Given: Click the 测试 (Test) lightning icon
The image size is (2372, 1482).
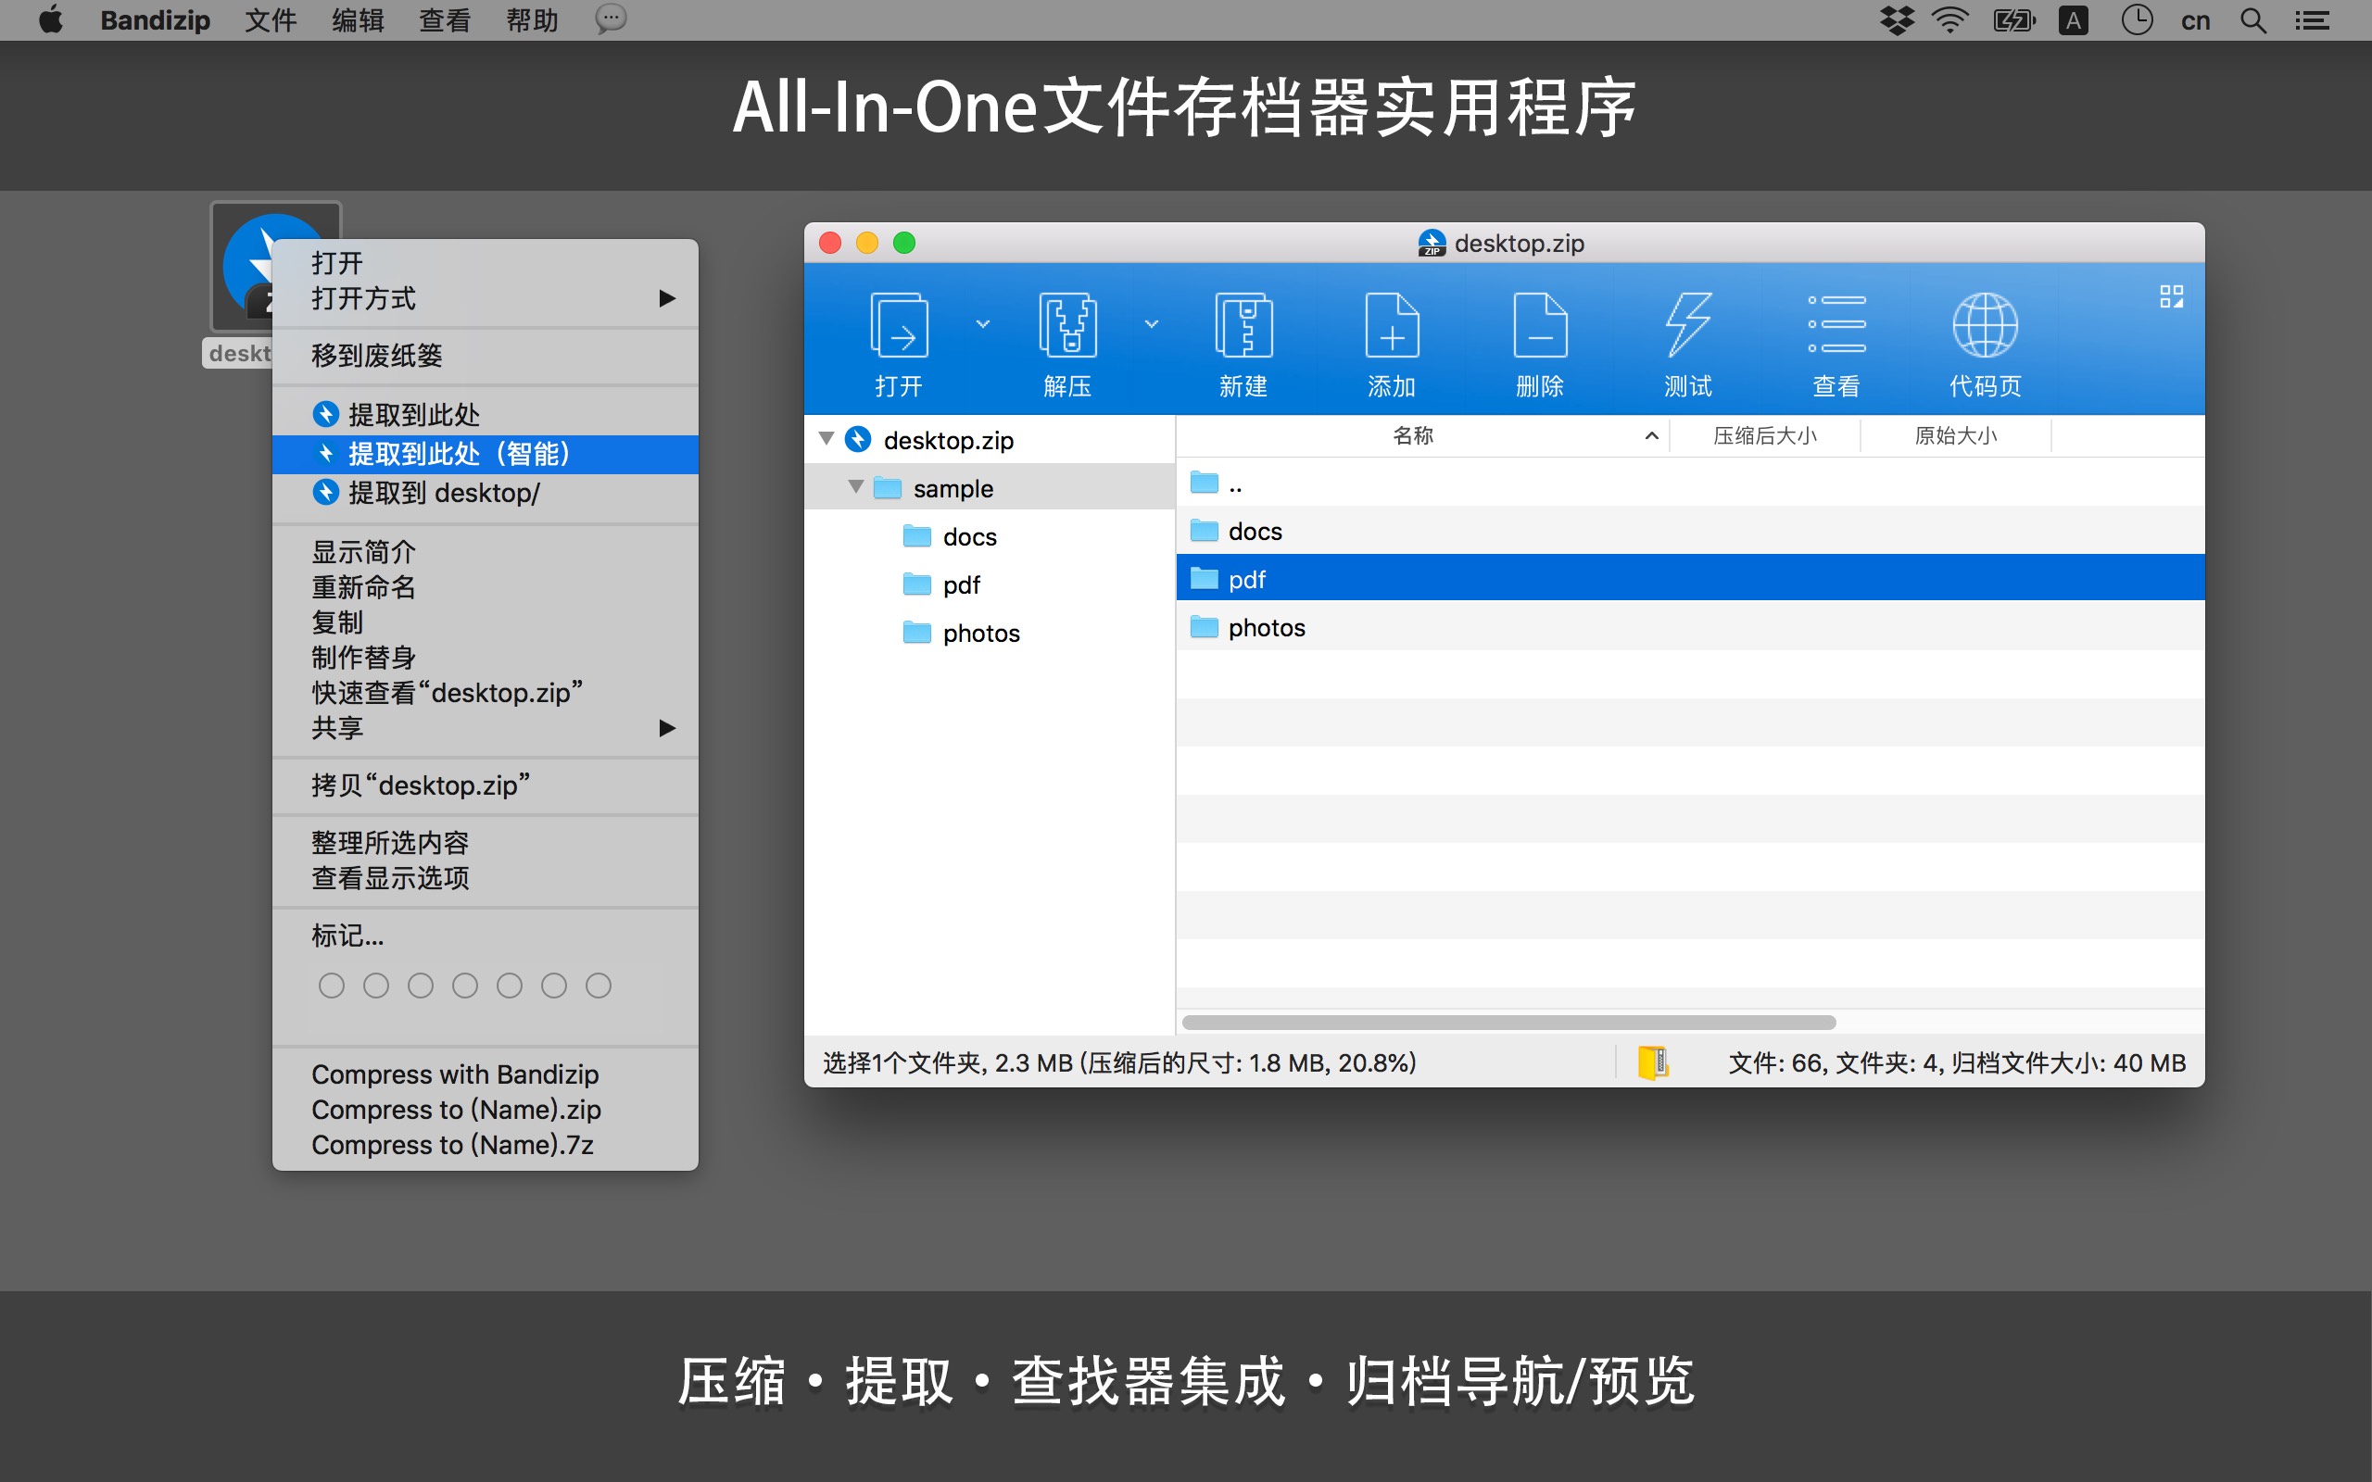Looking at the screenshot, I should [x=1688, y=326].
